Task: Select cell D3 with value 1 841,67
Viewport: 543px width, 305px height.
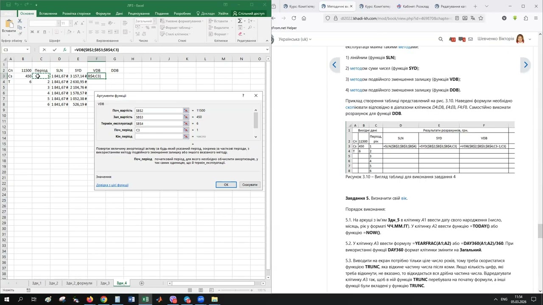Action: click(x=59, y=76)
